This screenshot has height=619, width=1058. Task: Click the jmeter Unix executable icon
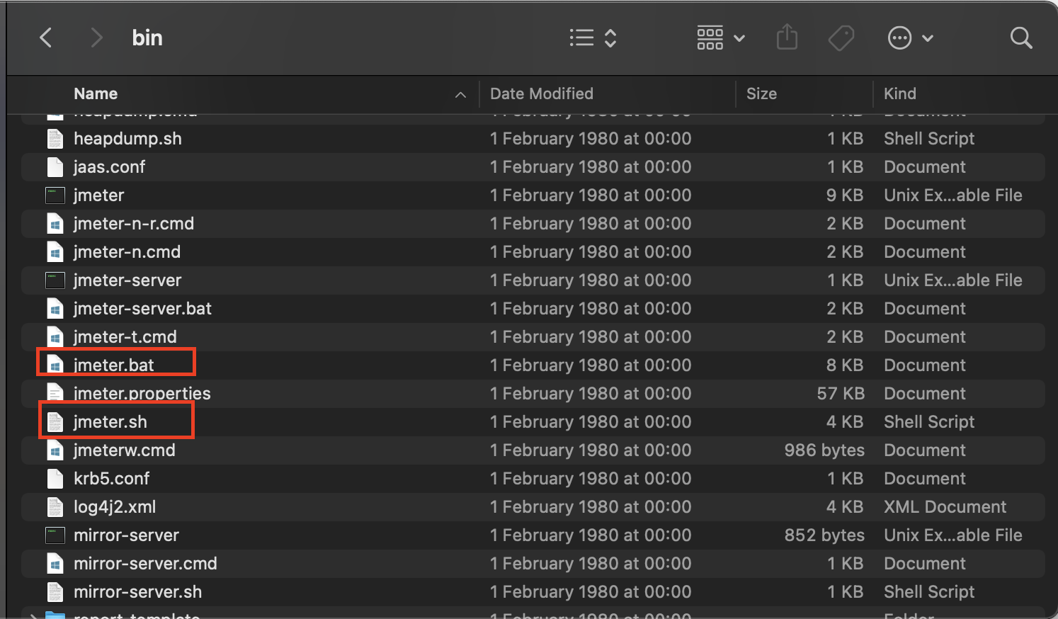click(55, 195)
